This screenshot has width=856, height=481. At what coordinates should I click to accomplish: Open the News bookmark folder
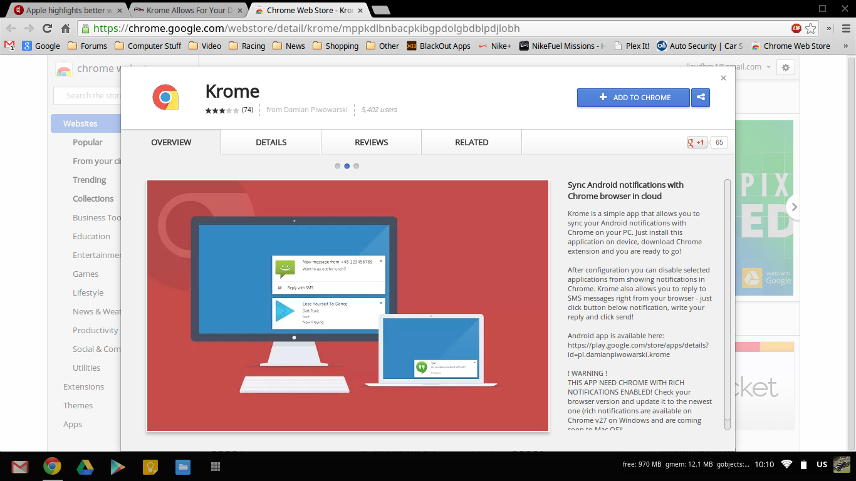[x=289, y=46]
